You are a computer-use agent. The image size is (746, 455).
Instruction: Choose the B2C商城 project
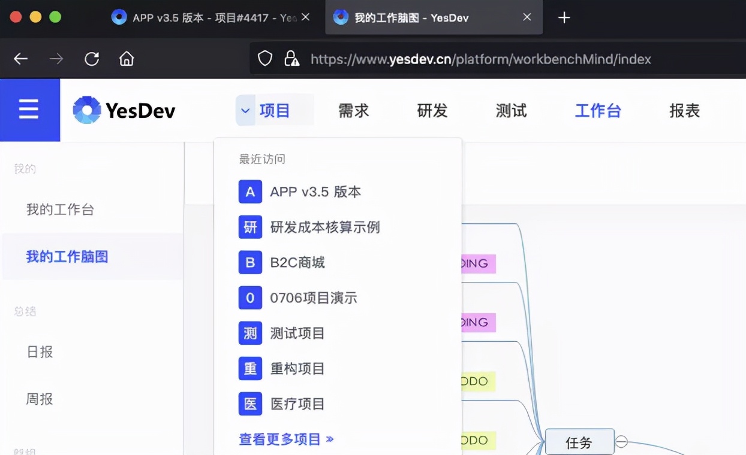297,263
